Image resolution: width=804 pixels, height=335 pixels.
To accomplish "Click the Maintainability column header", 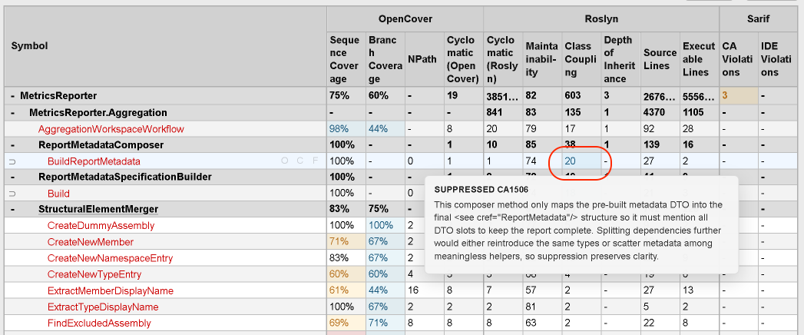I will (542, 59).
